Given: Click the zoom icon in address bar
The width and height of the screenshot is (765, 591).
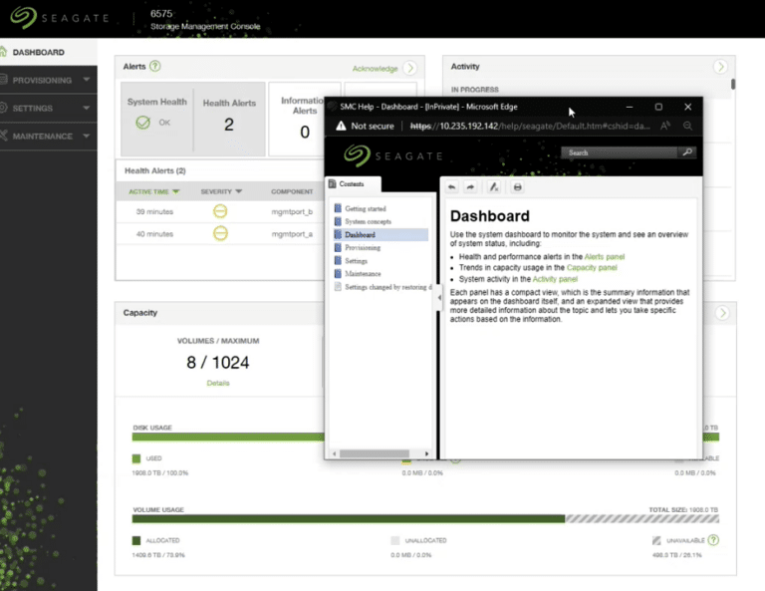Looking at the screenshot, I should coord(687,126).
